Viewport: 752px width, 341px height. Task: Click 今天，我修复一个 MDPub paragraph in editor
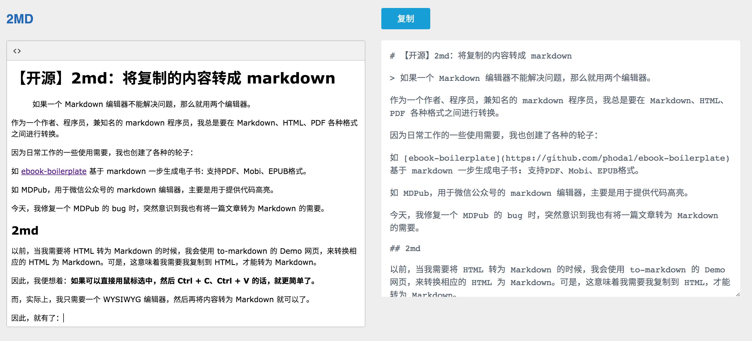coord(168,209)
